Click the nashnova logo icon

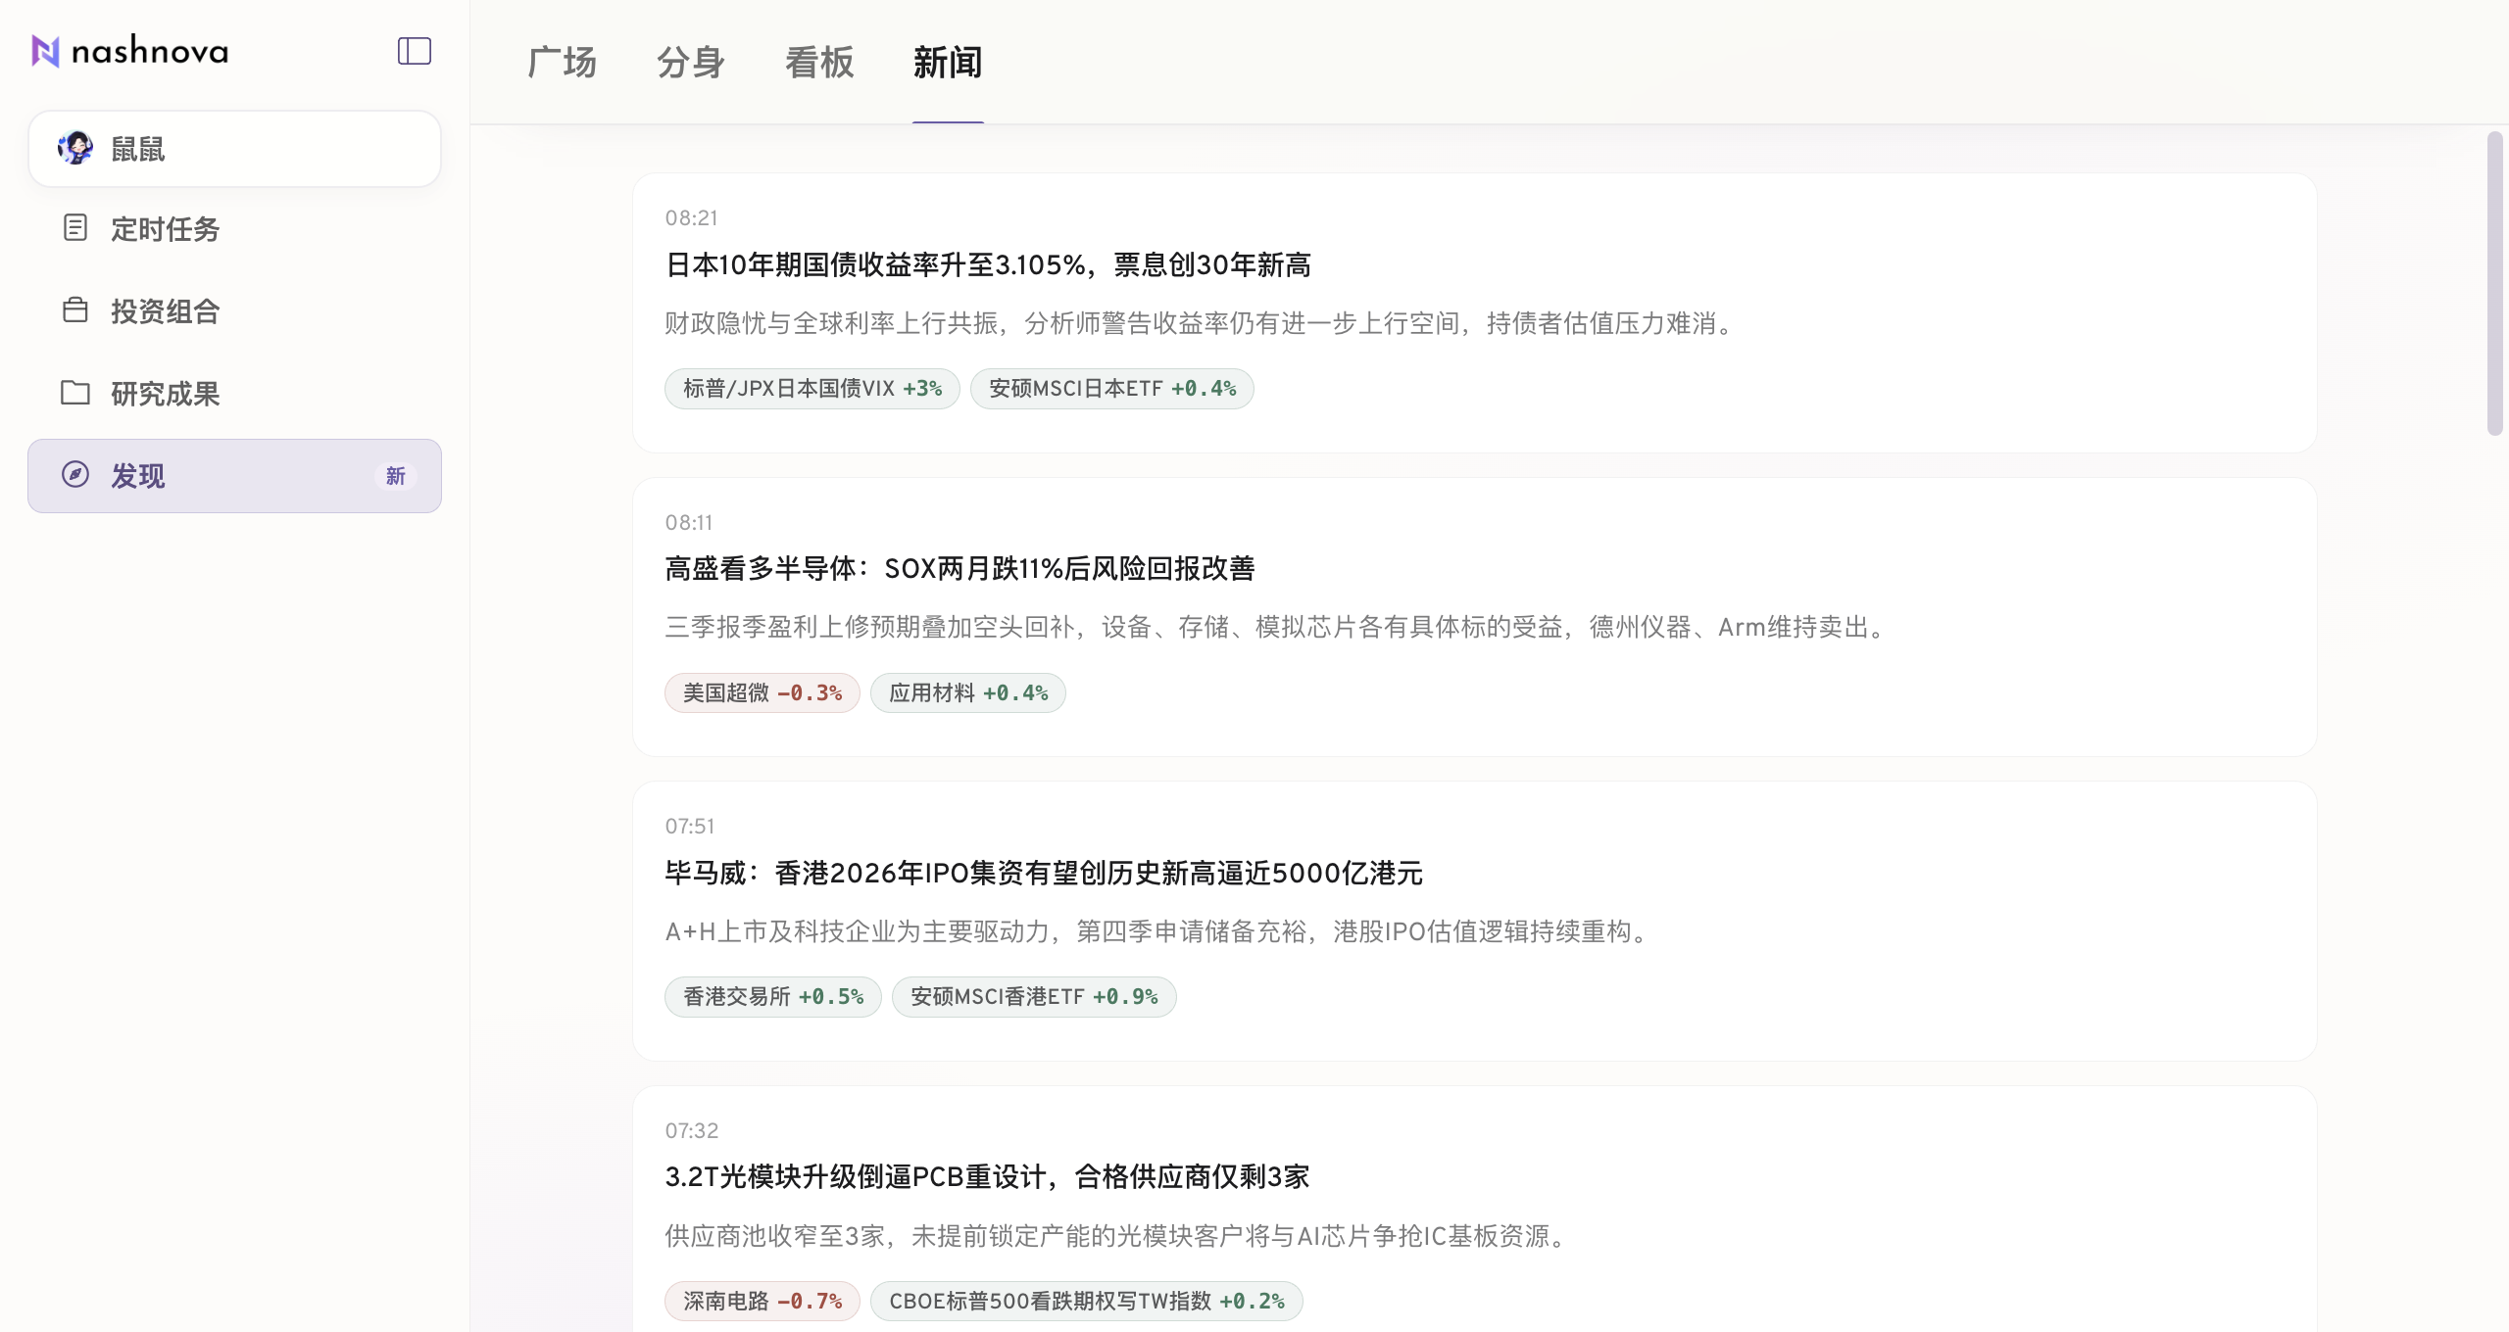[45, 51]
